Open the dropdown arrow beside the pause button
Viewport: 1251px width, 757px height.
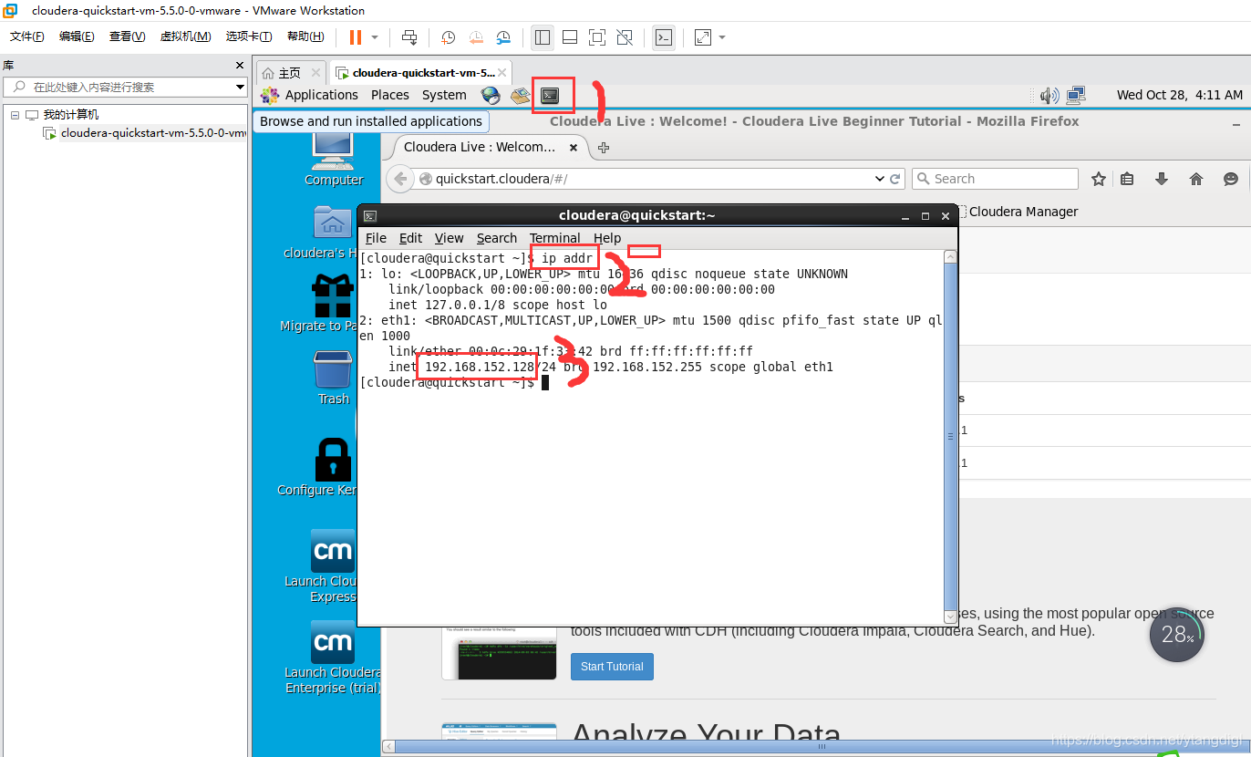(375, 37)
